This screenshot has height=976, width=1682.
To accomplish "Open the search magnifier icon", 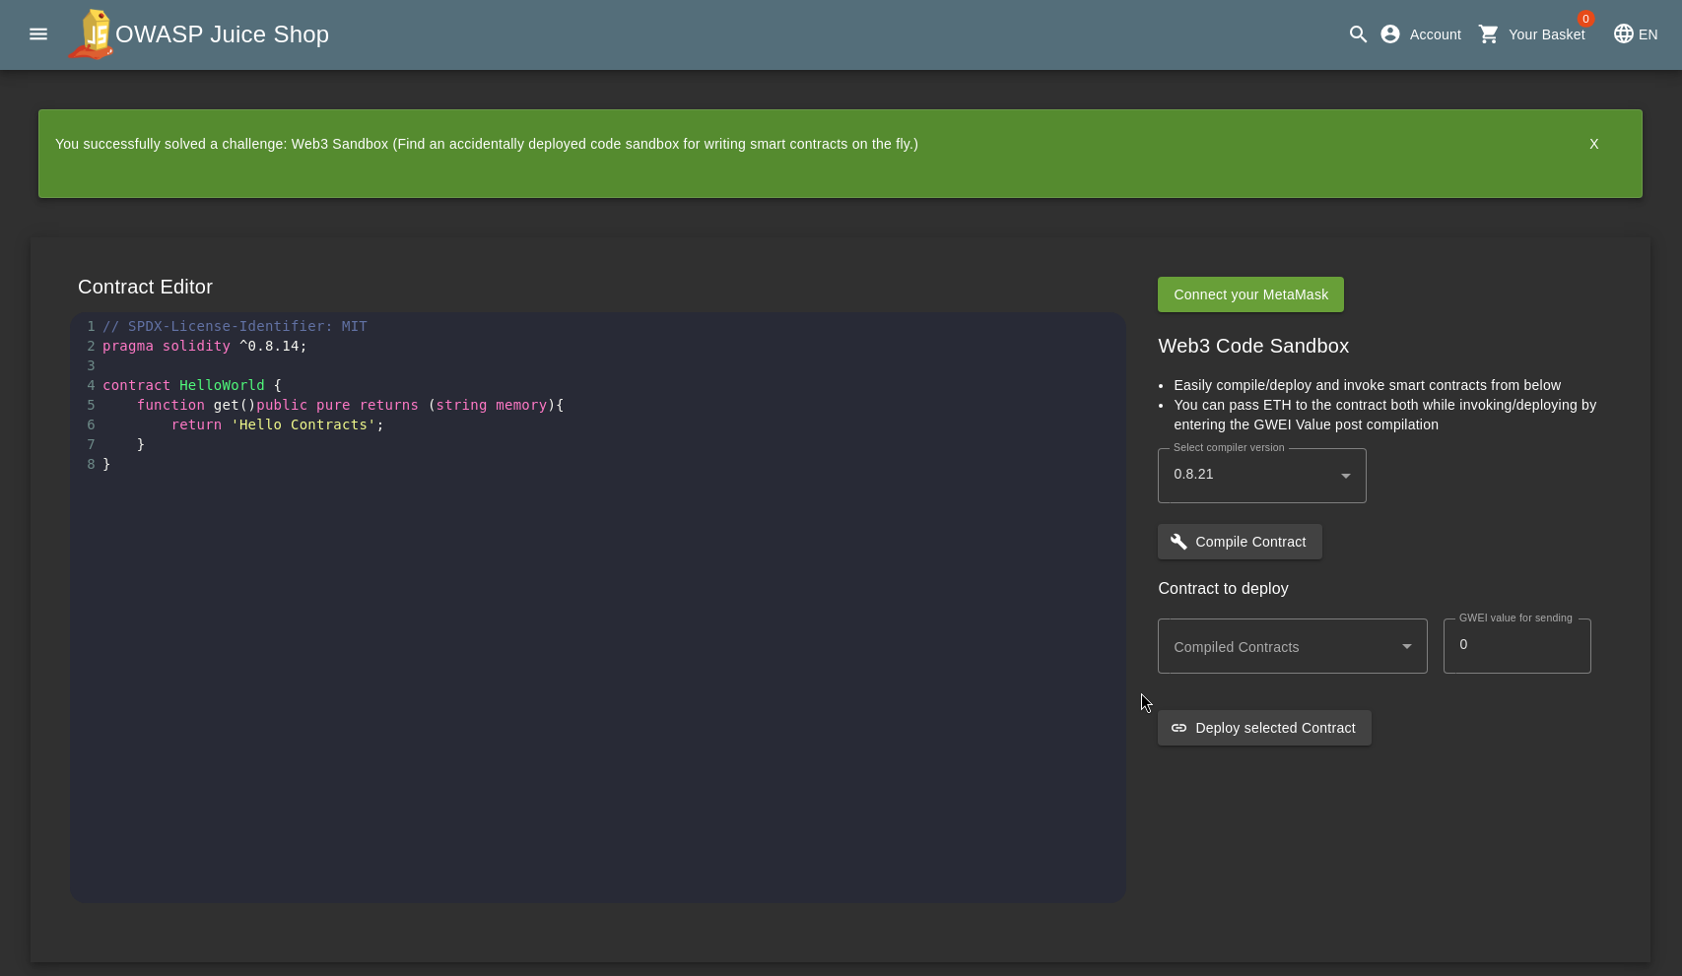I will (1358, 34).
